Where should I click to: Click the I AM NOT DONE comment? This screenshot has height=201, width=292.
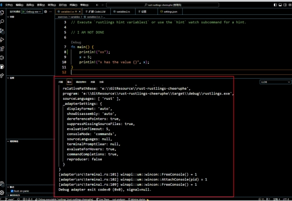[x=88, y=32]
